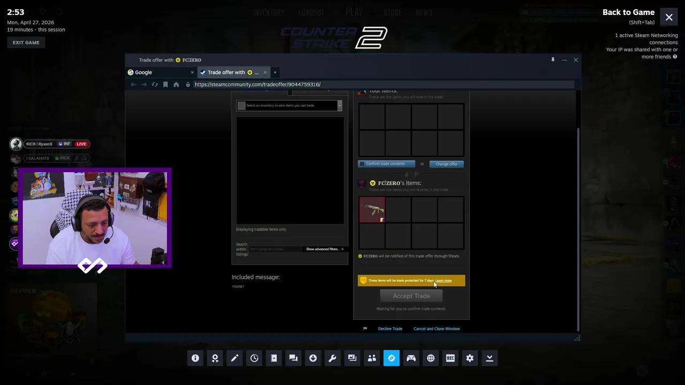Open overlay settings gear icon
The height and width of the screenshot is (385, 685).
tap(470, 358)
